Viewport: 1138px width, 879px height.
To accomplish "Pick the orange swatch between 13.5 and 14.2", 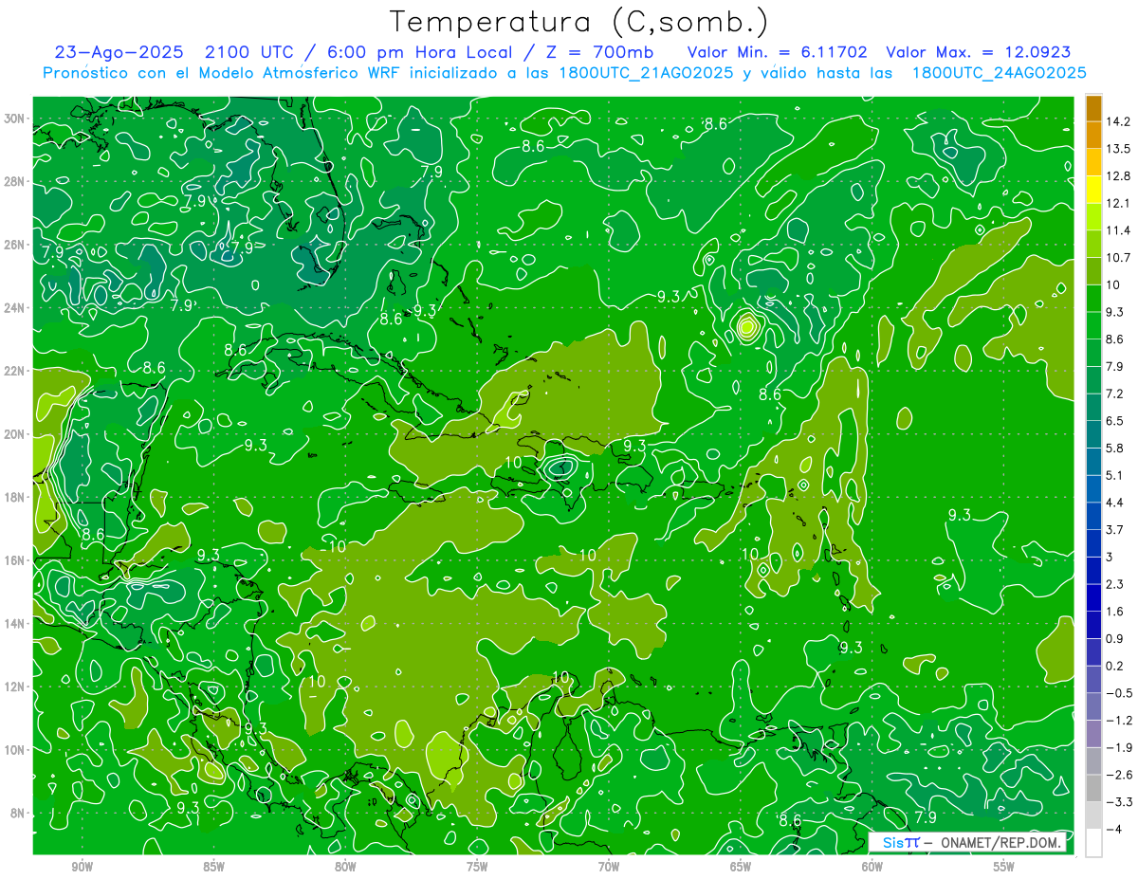I will (1093, 136).
